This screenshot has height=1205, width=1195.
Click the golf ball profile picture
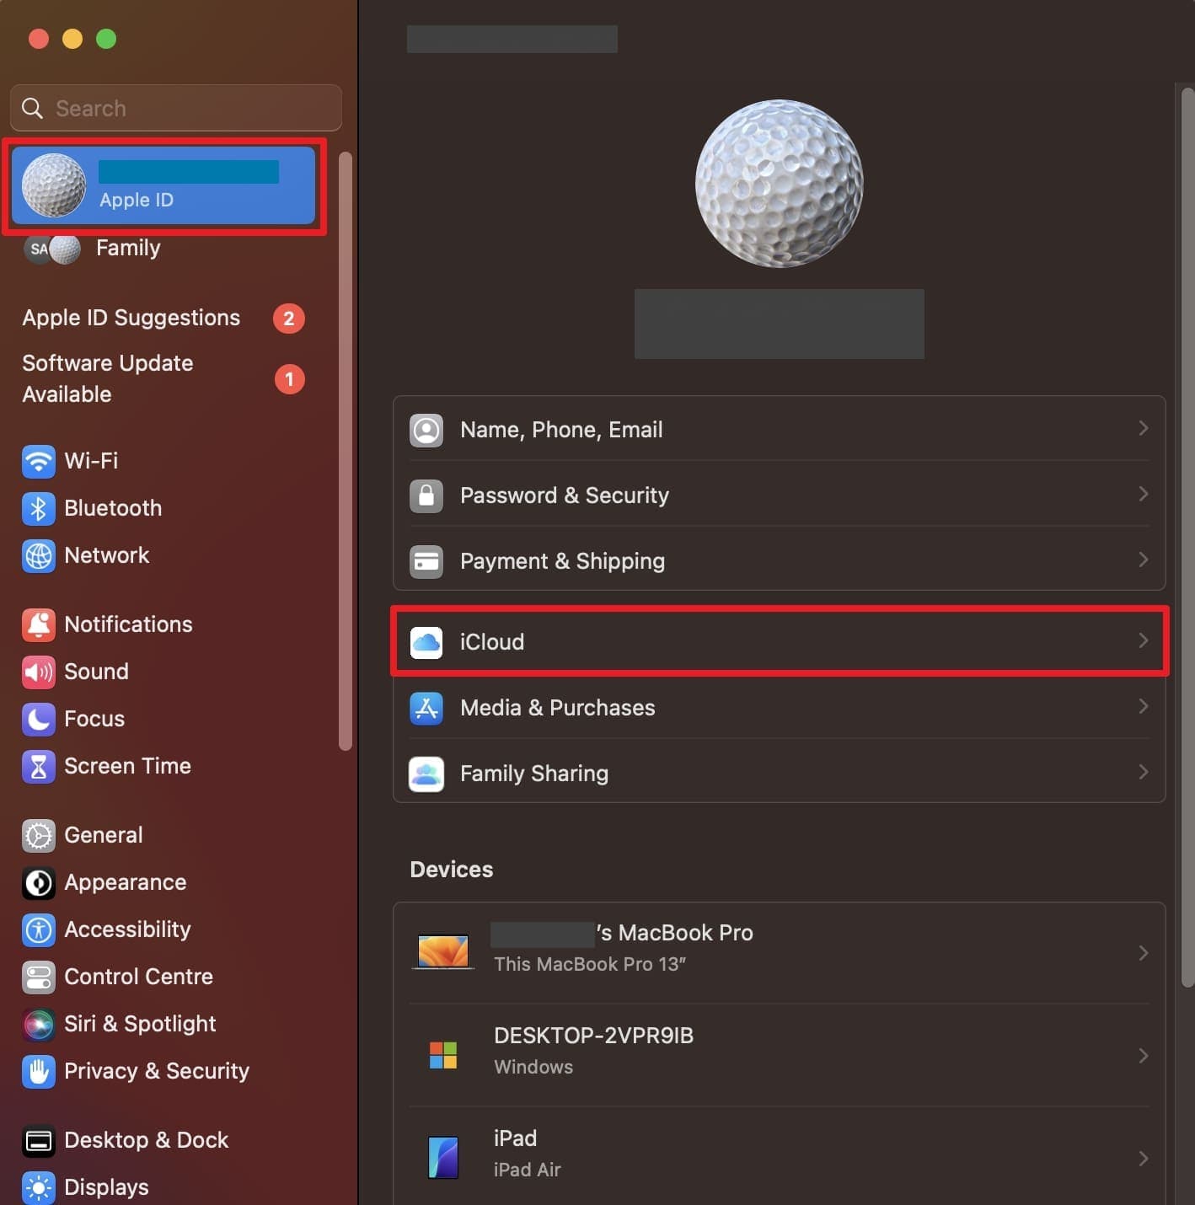(x=779, y=183)
